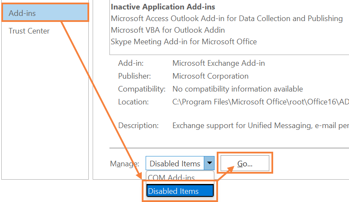Click the Publisher: field label

[134, 76]
